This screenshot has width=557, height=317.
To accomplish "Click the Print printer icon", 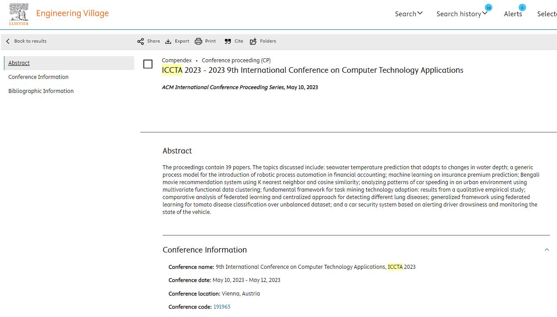I will pos(199,41).
